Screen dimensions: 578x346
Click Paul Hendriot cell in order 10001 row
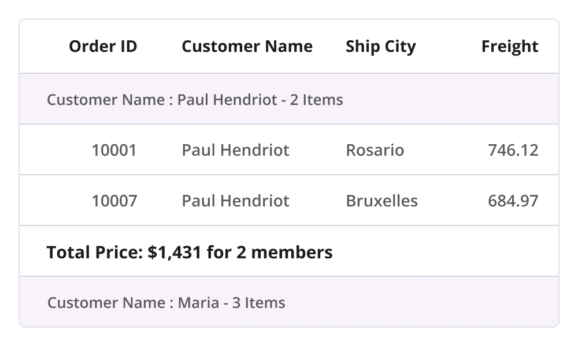tap(235, 151)
